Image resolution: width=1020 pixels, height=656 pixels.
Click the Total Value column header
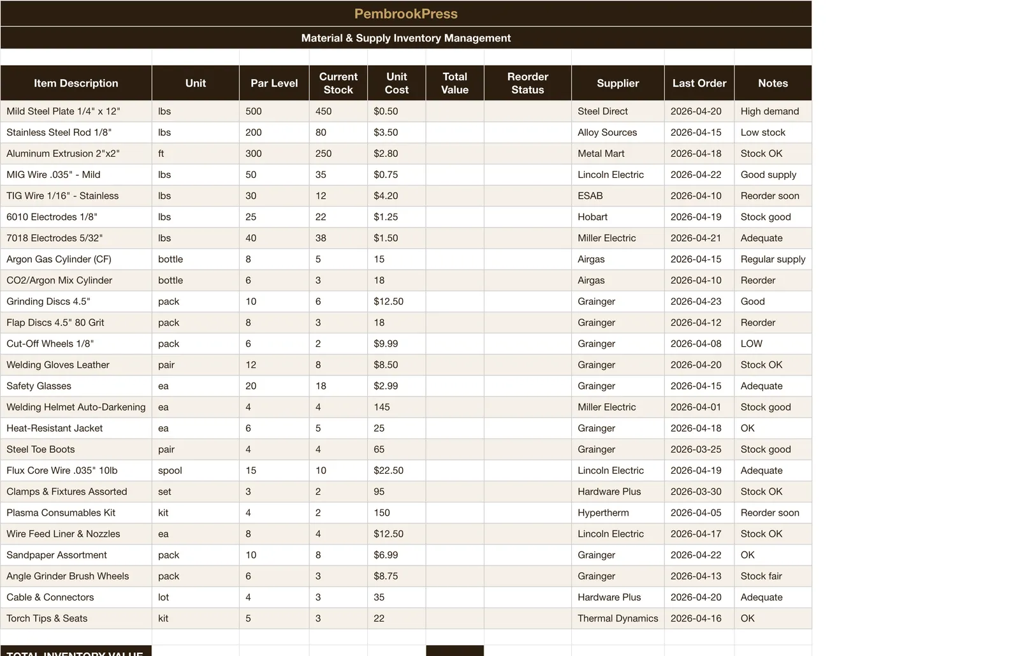pyautogui.click(x=455, y=83)
